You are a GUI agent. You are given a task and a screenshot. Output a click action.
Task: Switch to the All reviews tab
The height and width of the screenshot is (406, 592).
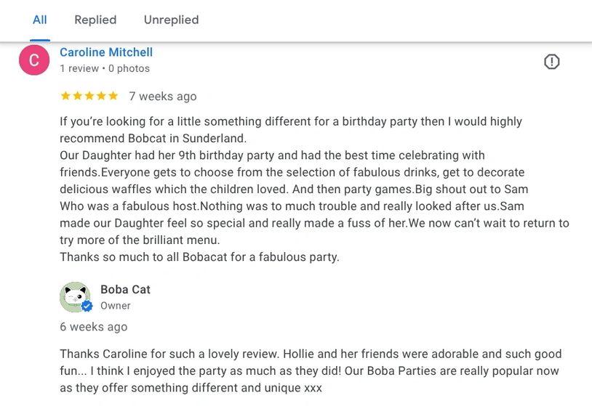40,20
